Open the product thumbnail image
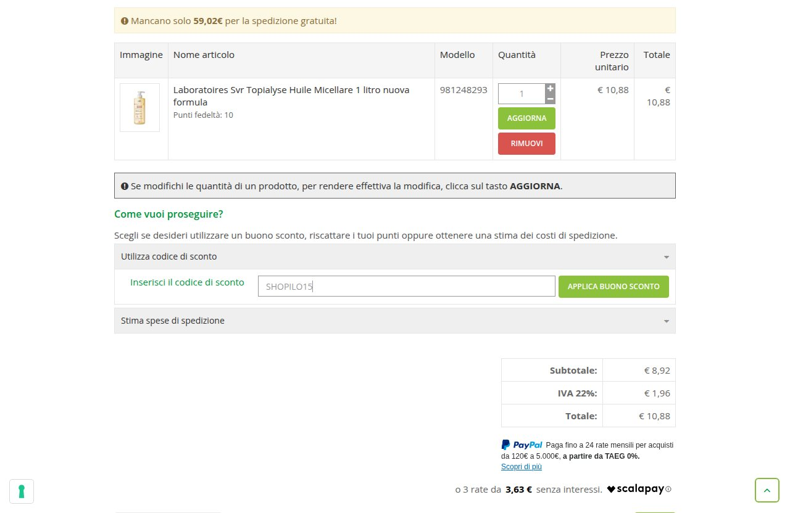Screen dimensions: 790x513 (139, 107)
